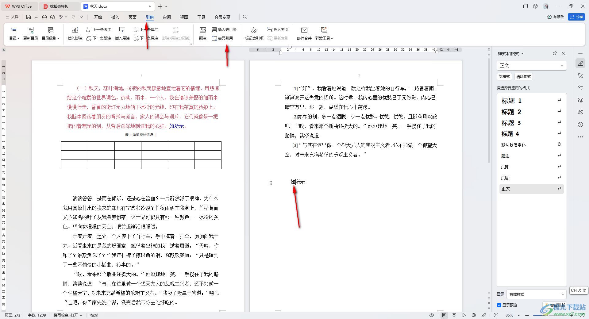Click the Undo arrow icon

pos(61,17)
